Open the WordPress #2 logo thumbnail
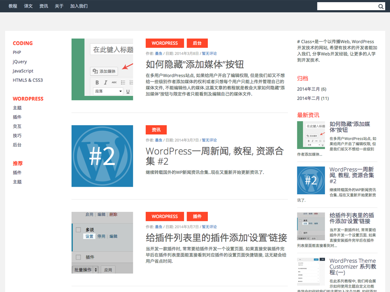The width and height of the screenshot is (390, 292). point(102,156)
